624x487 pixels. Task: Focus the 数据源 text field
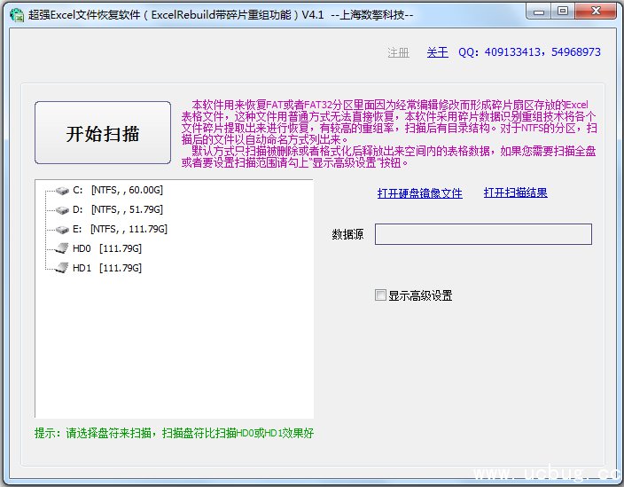point(483,234)
